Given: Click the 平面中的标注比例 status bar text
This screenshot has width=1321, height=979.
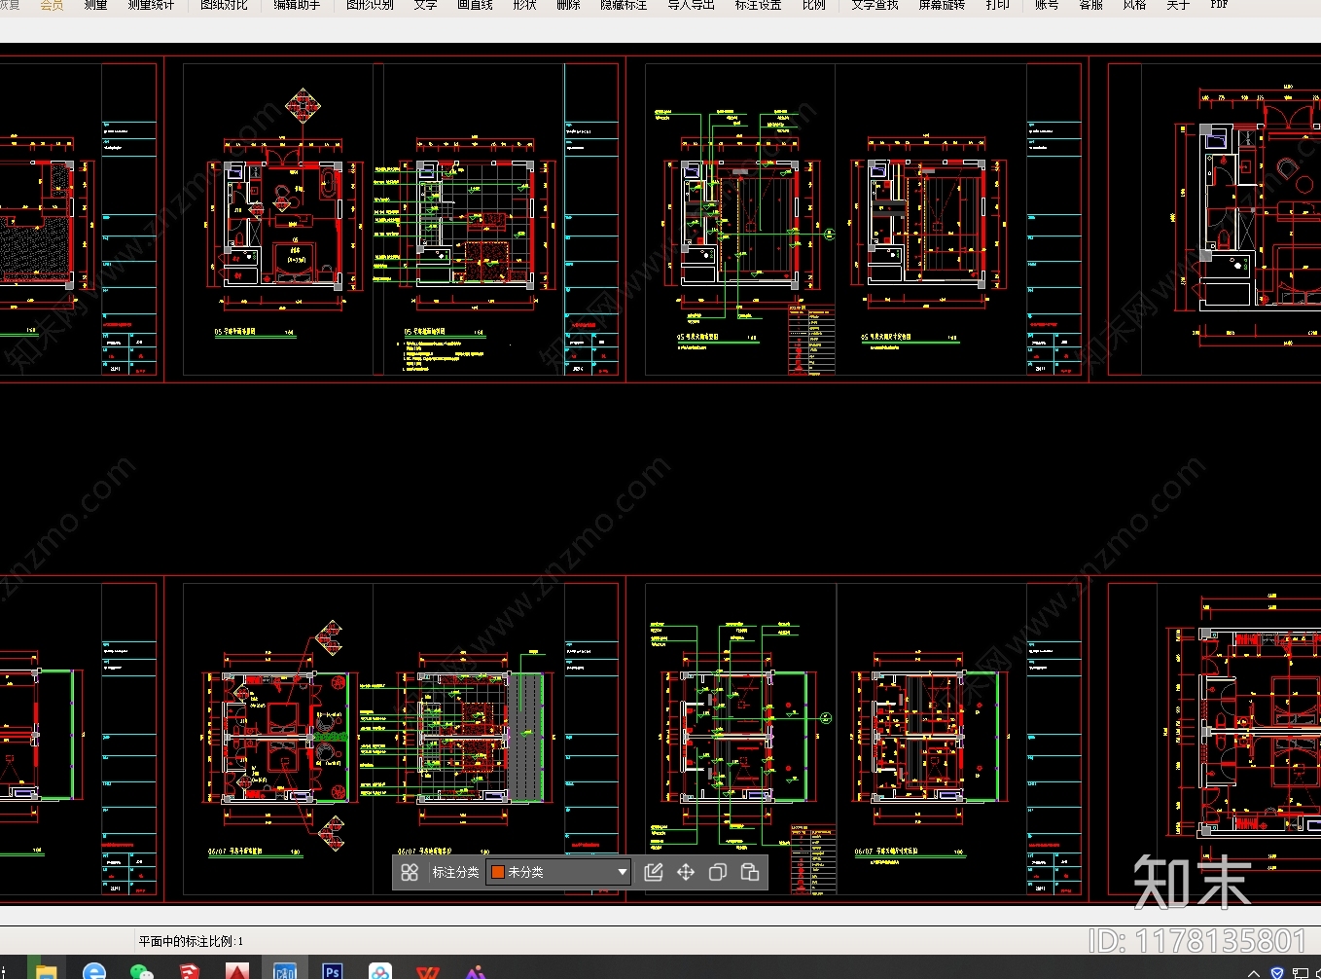Looking at the screenshot, I should click(x=191, y=941).
